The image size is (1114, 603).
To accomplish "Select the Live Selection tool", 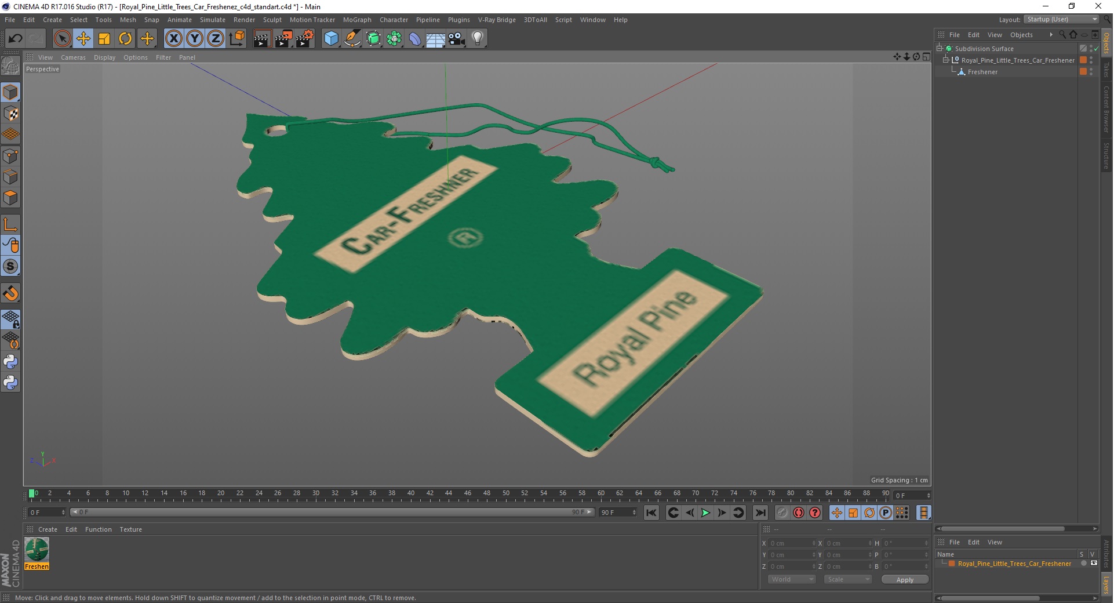I will pyautogui.click(x=62, y=39).
